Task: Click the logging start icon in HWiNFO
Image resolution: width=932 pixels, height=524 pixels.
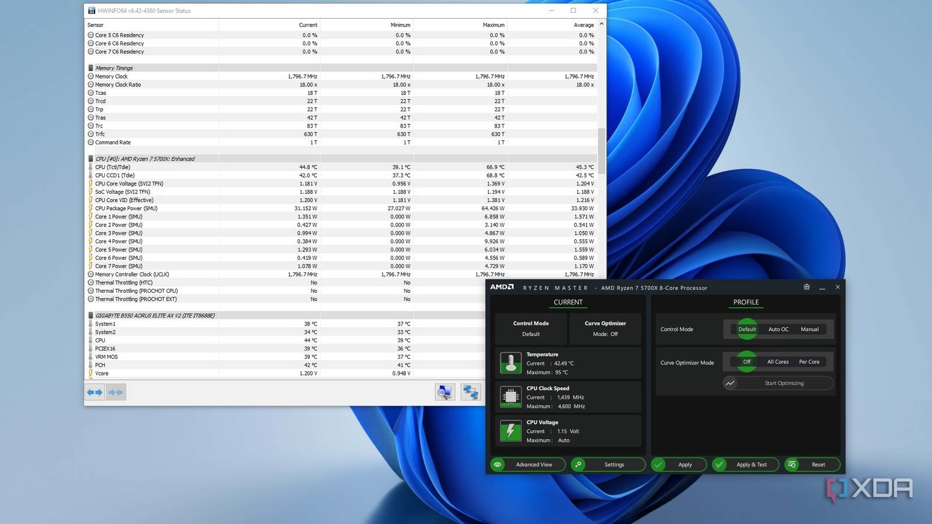Action: coord(445,392)
